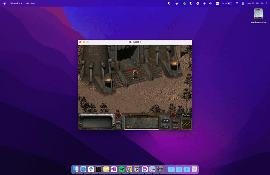Open Slack from the dock
Viewport: 270px width, 175px height.
coord(91,170)
